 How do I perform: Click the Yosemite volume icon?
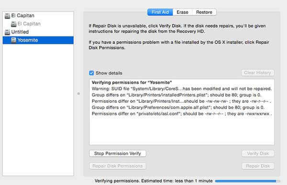tap(13, 40)
